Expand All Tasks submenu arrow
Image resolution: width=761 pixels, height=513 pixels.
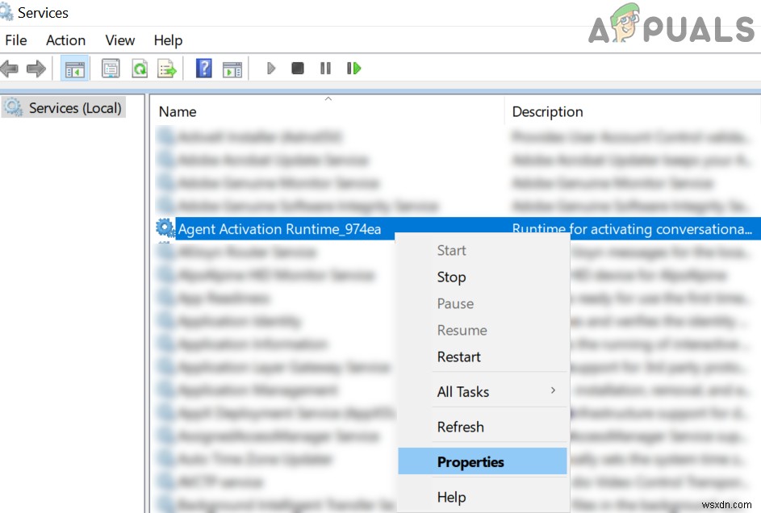tap(553, 390)
